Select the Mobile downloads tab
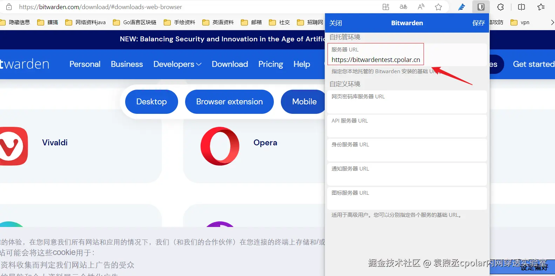The image size is (555, 276). [303, 102]
